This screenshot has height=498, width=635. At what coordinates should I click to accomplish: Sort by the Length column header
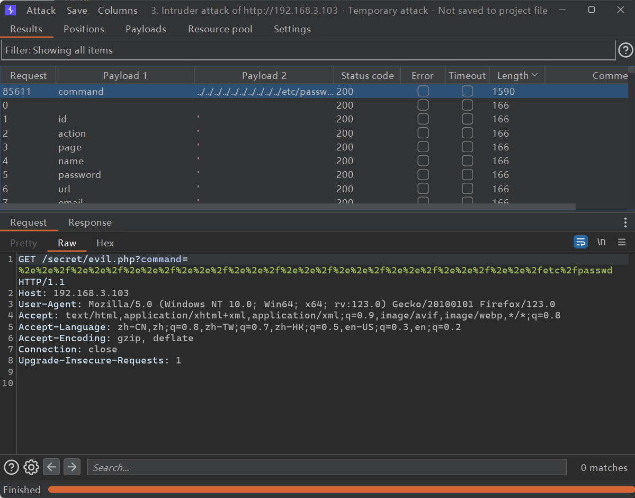pyautogui.click(x=516, y=76)
